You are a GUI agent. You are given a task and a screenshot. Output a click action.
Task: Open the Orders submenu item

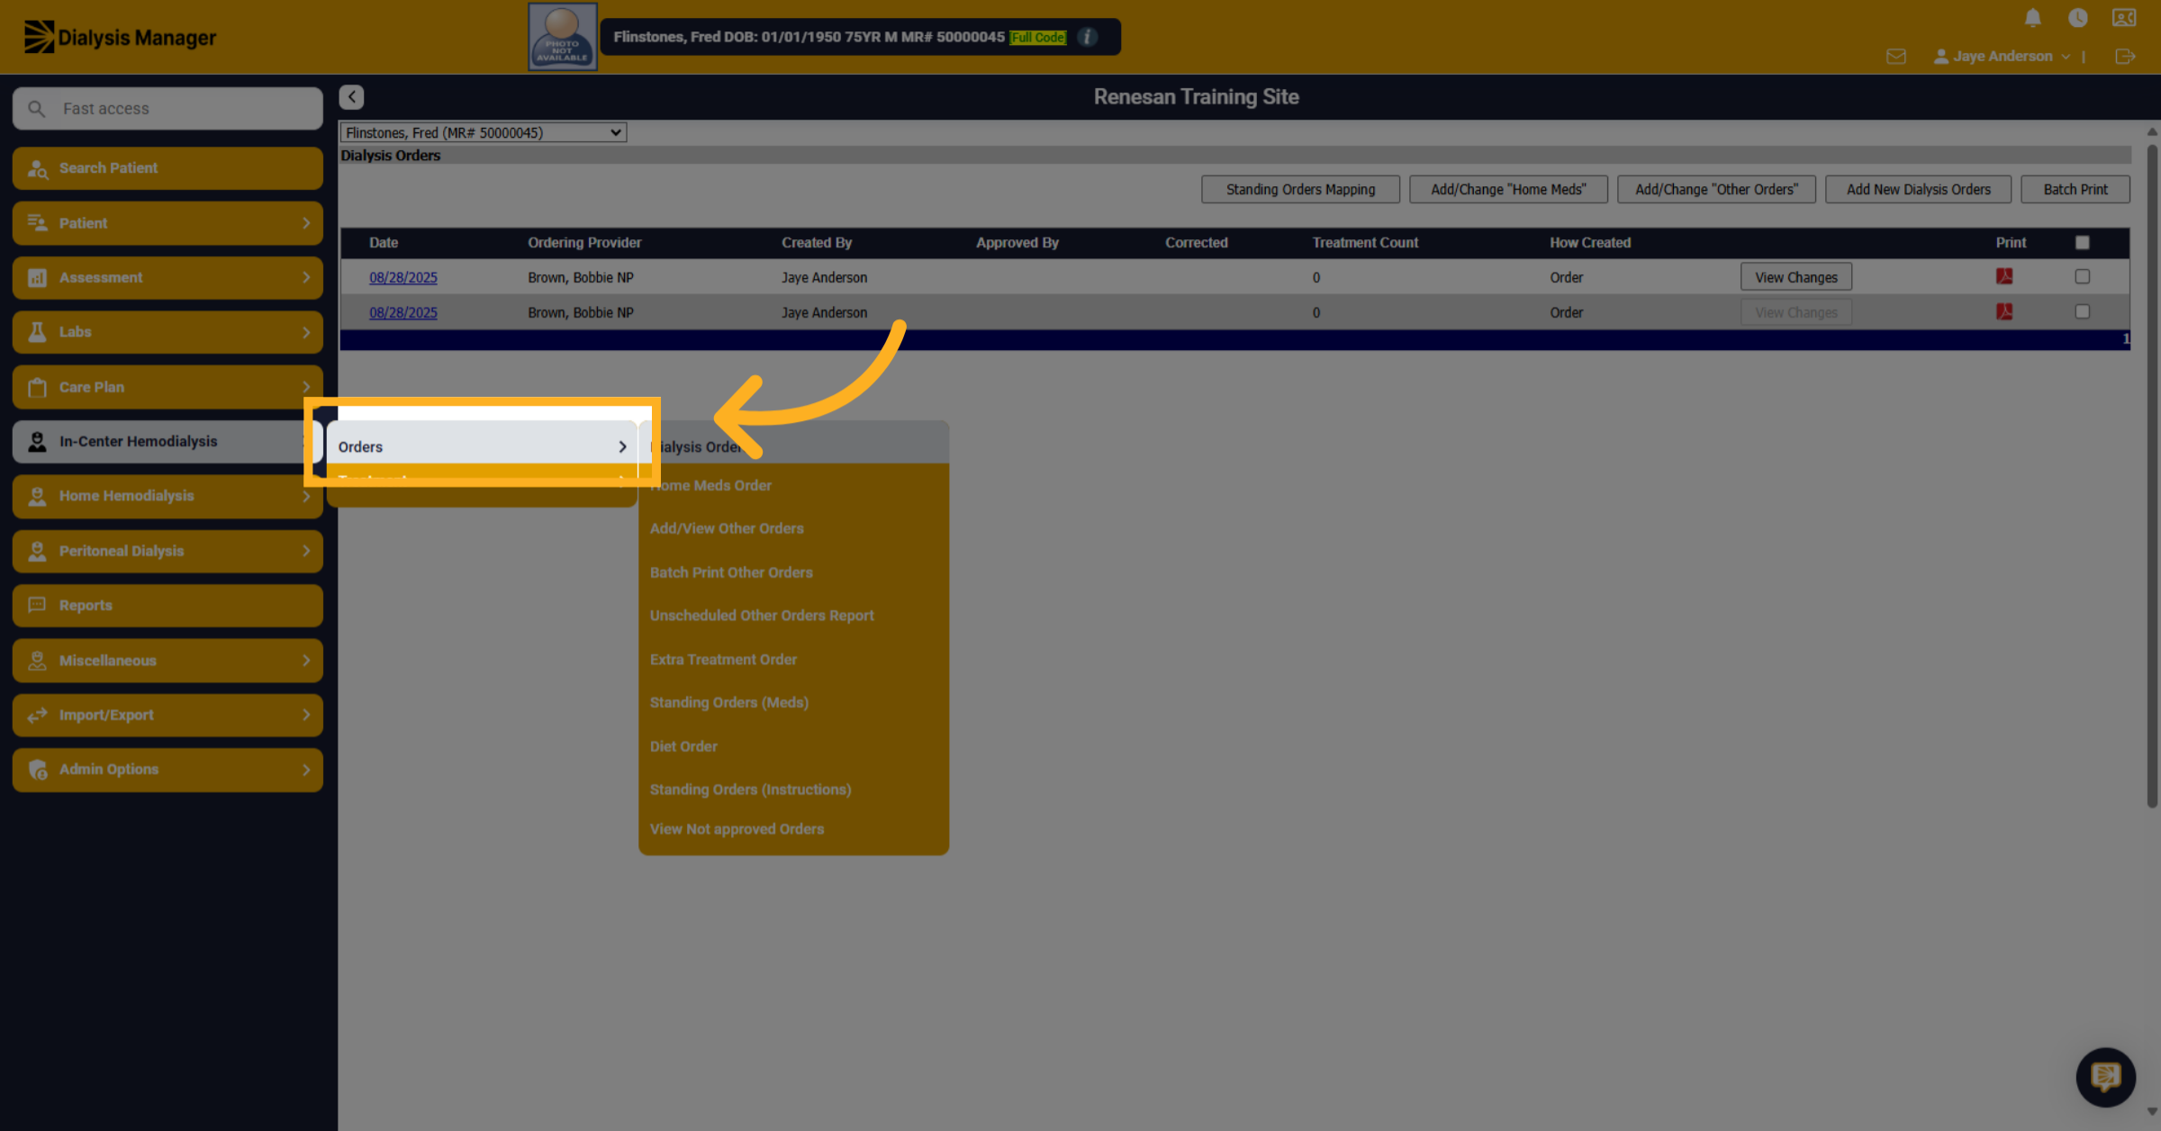pos(483,446)
